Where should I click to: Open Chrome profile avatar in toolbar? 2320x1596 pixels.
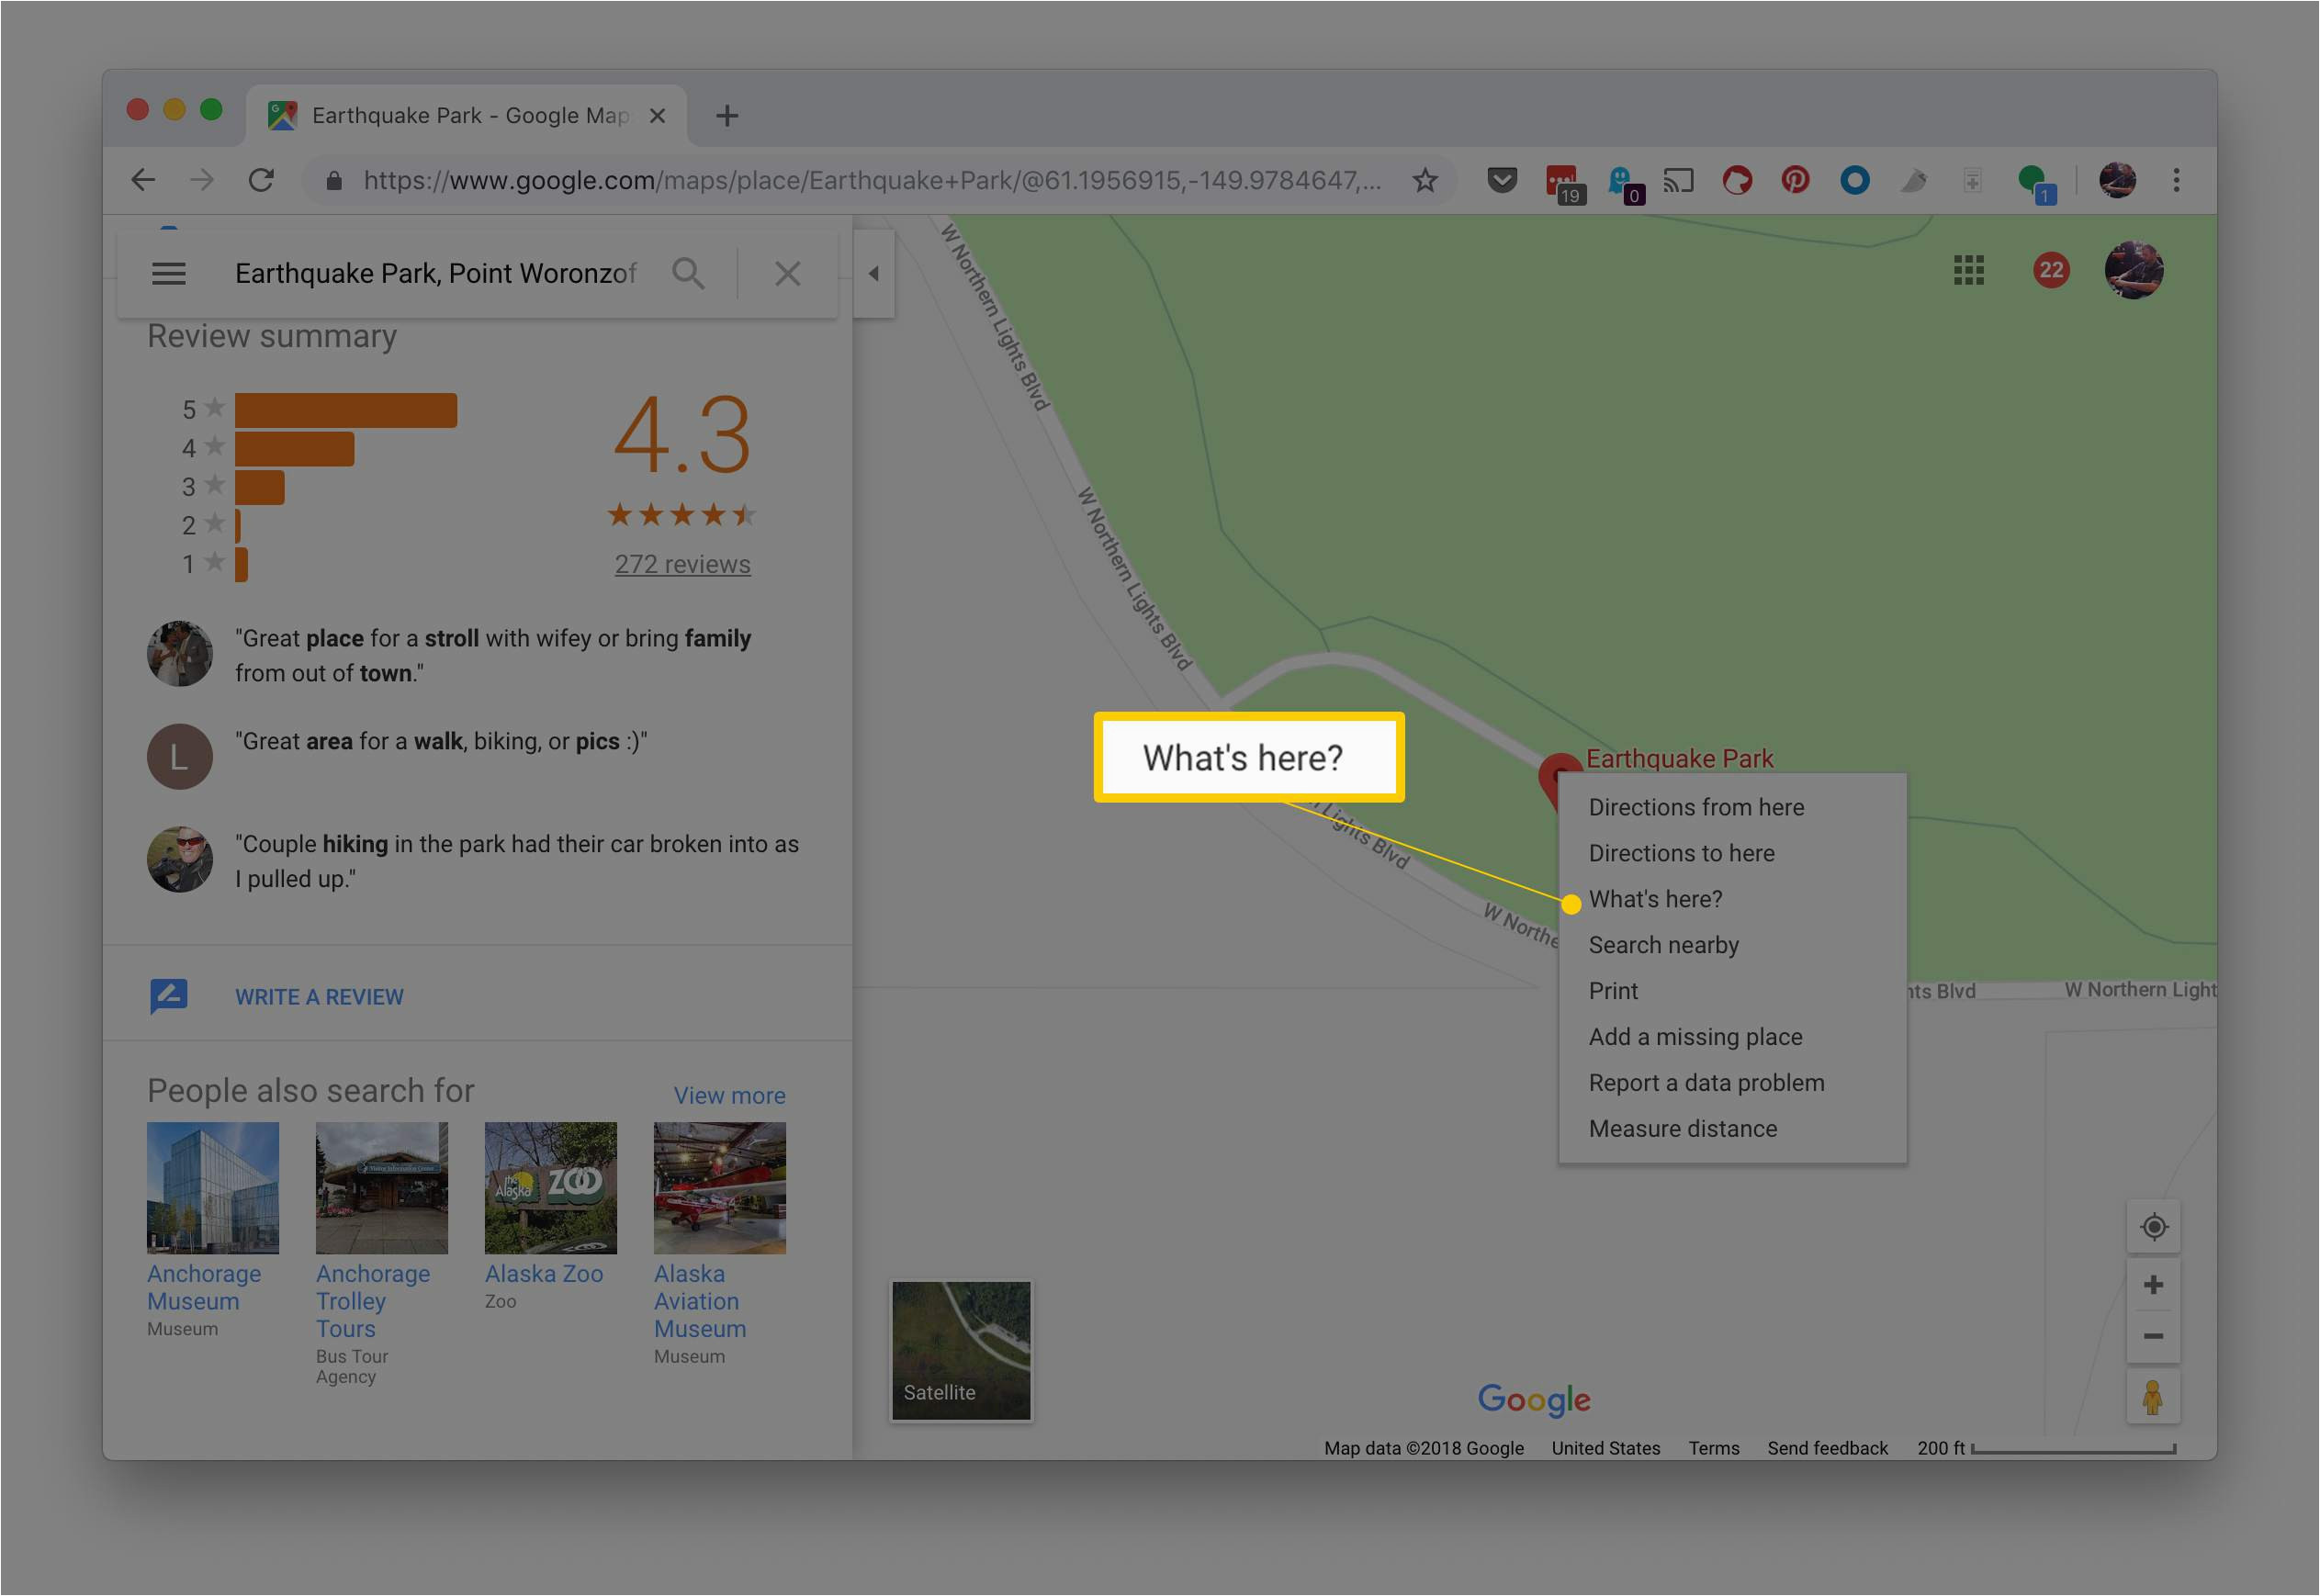point(2117,180)
